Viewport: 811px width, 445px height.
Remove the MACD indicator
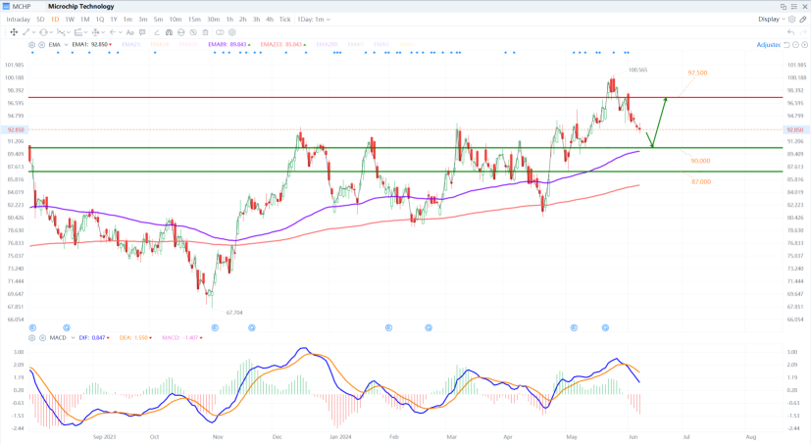tap(42, 337)
